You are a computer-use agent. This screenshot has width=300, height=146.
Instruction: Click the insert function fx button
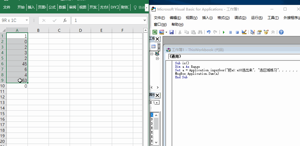click(65, 20)
